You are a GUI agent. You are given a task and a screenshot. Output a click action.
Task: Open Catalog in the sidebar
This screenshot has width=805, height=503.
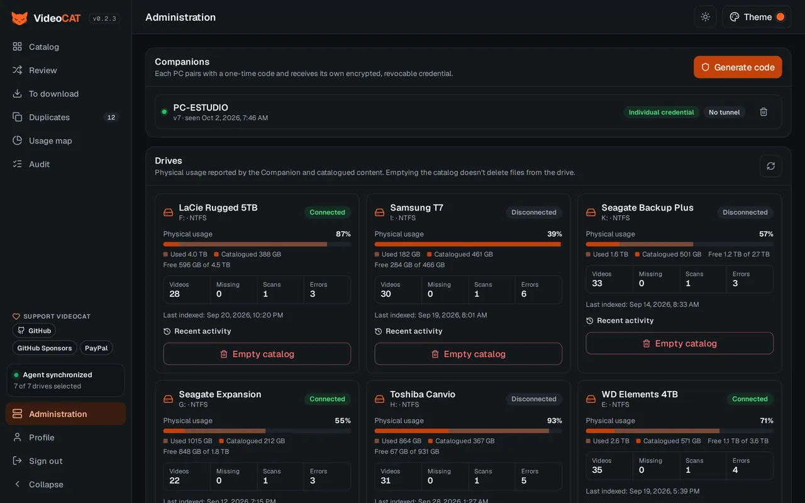tap(65, 47)
